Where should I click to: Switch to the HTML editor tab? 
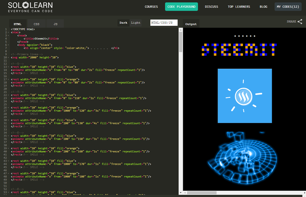click(x=18, y=24)
